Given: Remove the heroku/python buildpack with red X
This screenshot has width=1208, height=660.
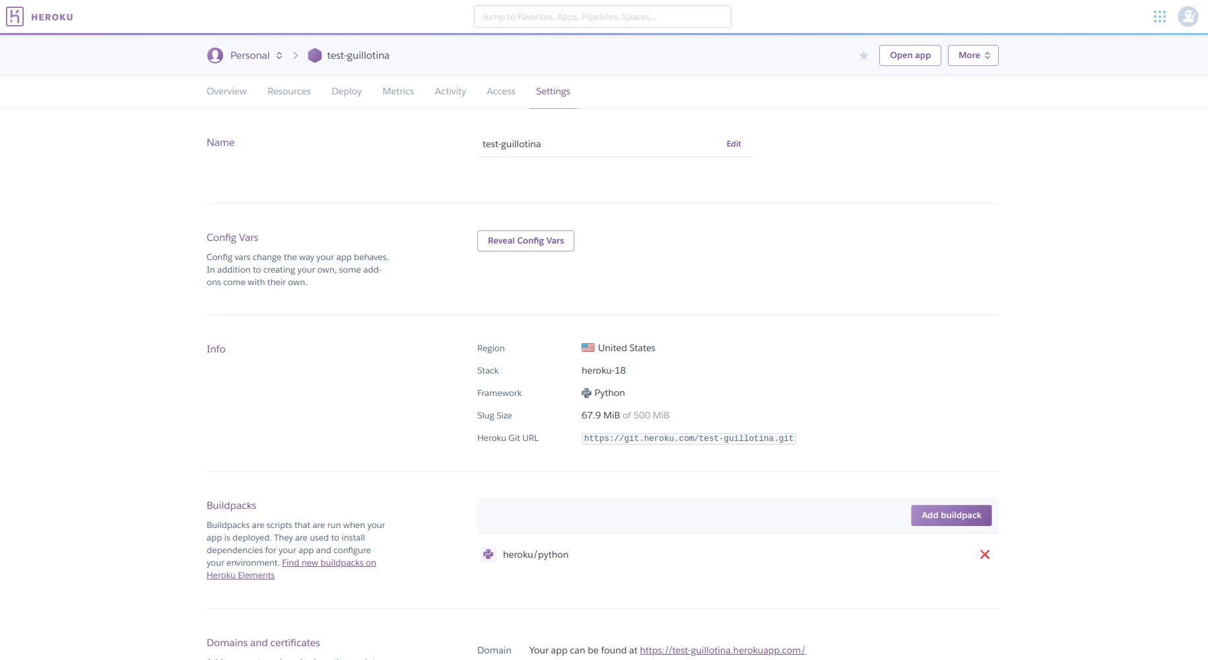Looking at the screenshot, I should point(985,554).
